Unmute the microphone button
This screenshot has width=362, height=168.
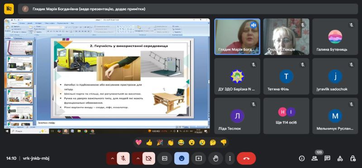pos(123,159)
